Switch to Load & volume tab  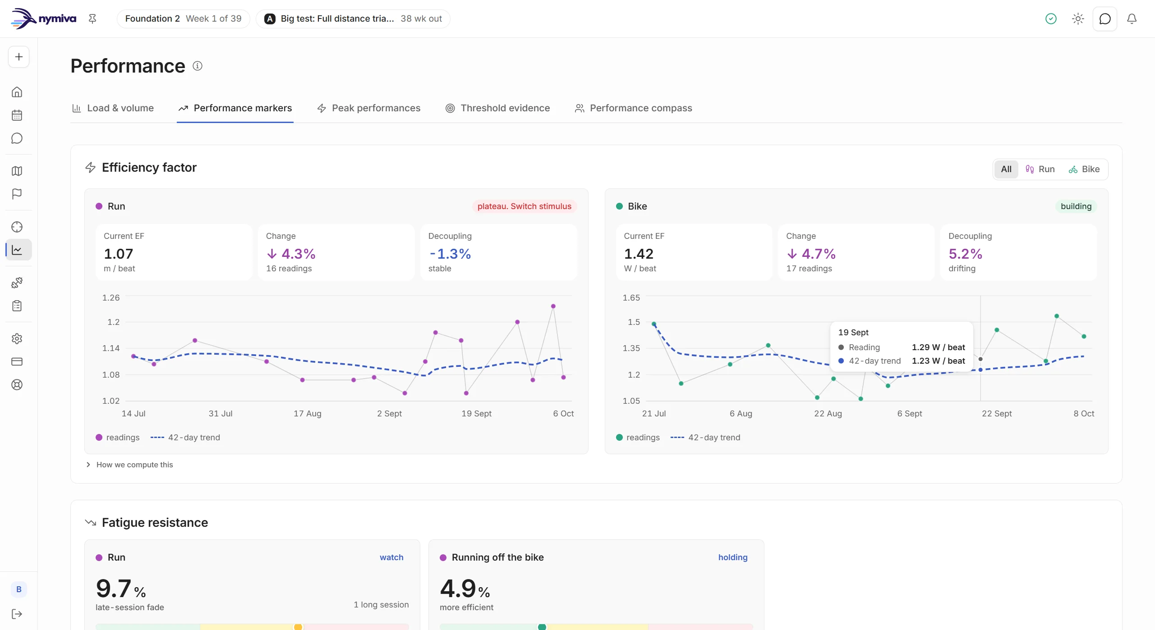click(x=113, y=108)
